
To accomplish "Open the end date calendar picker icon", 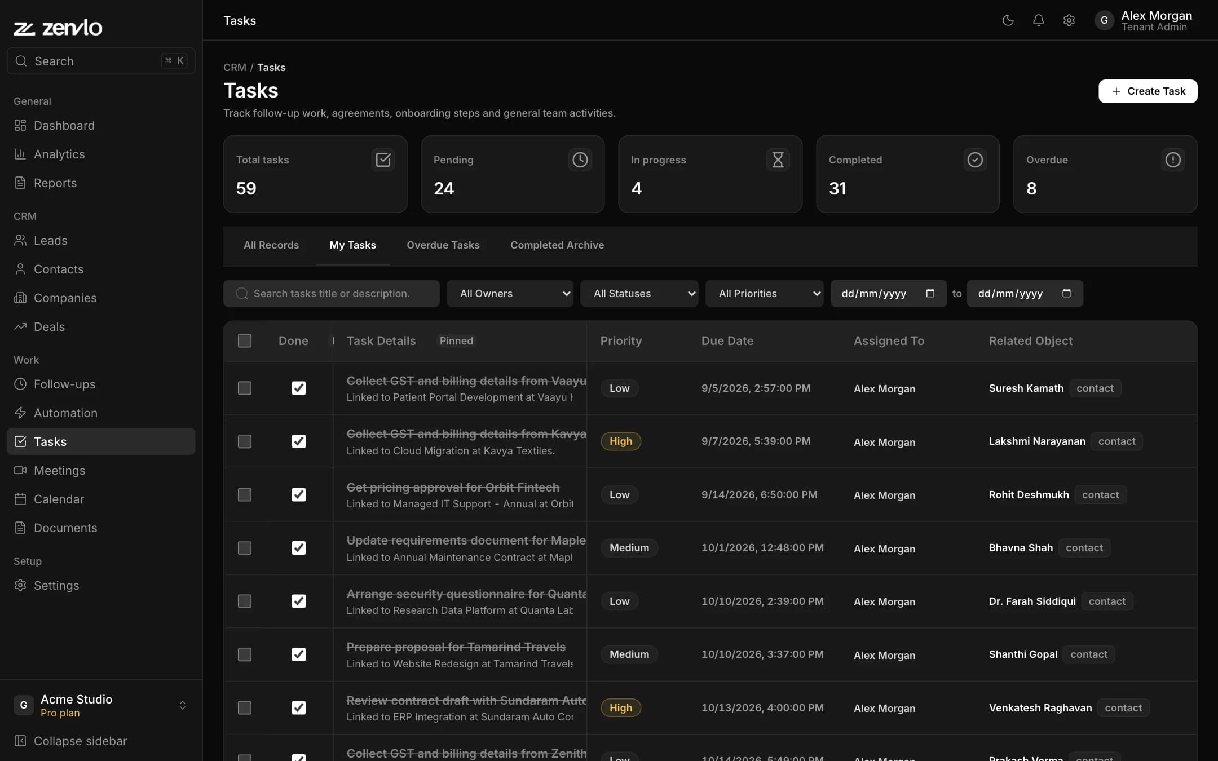I will [1066, 293].
